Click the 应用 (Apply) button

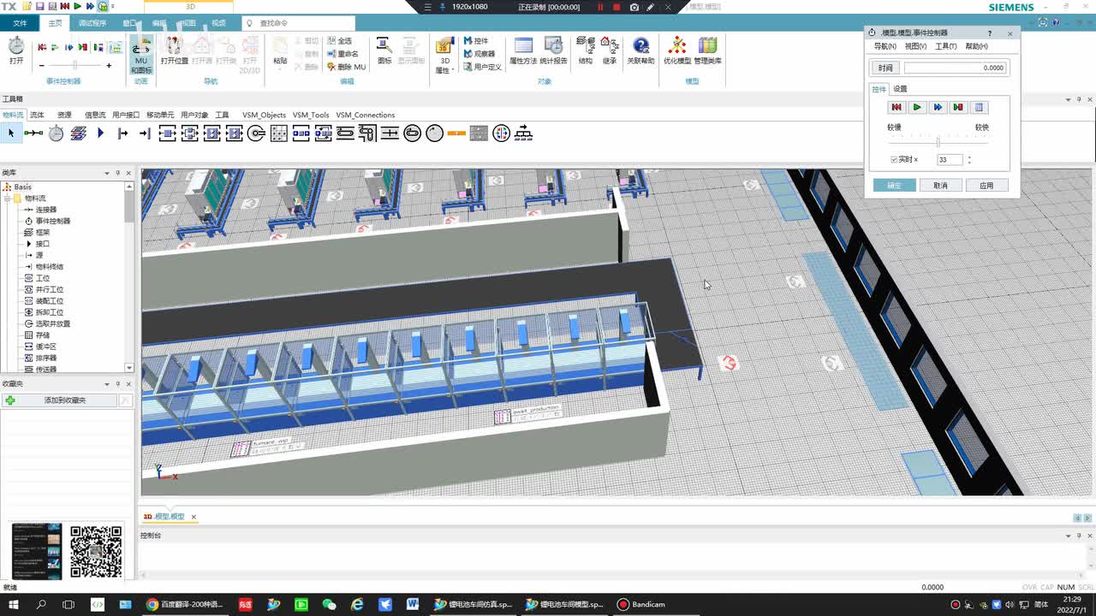(x=986, y=186)
